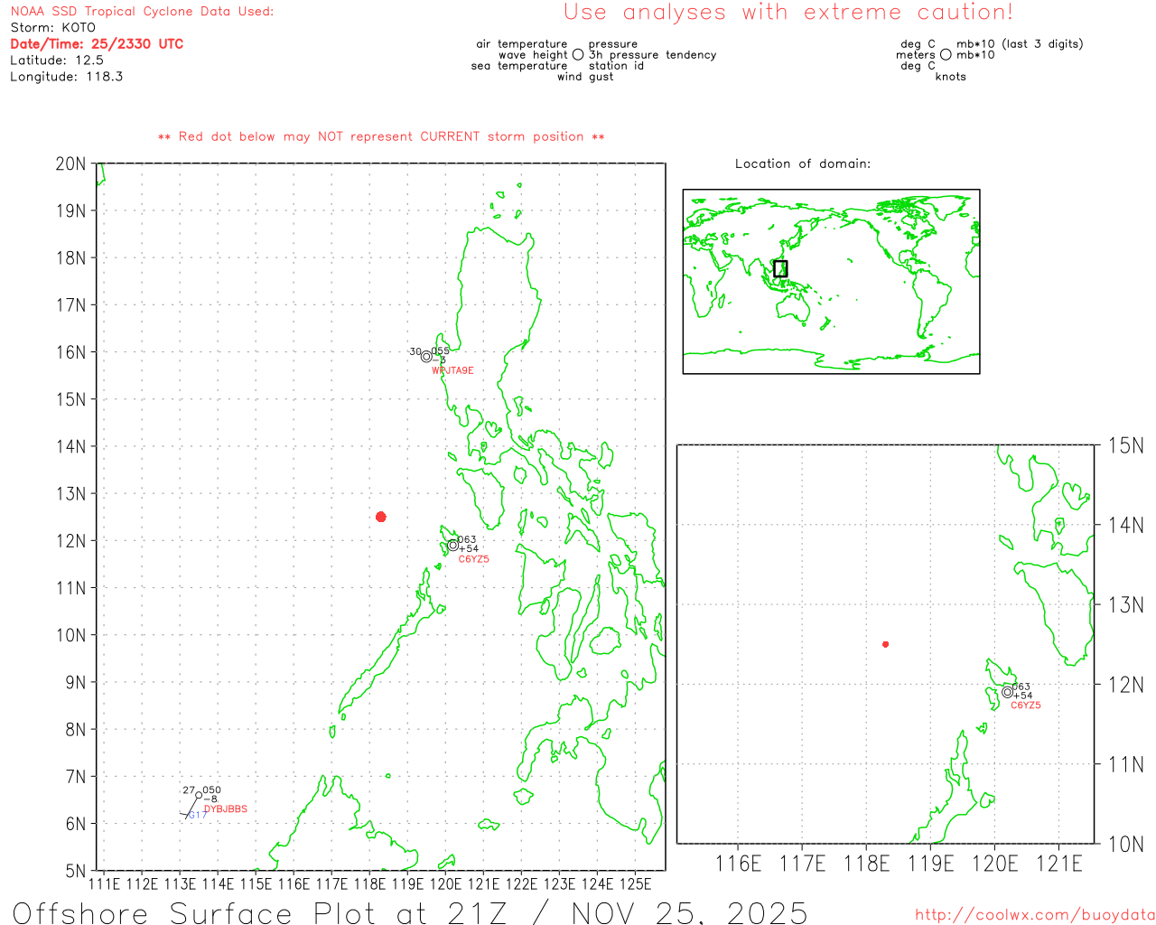Click the '20N' latitude axis label

point(70,164)
